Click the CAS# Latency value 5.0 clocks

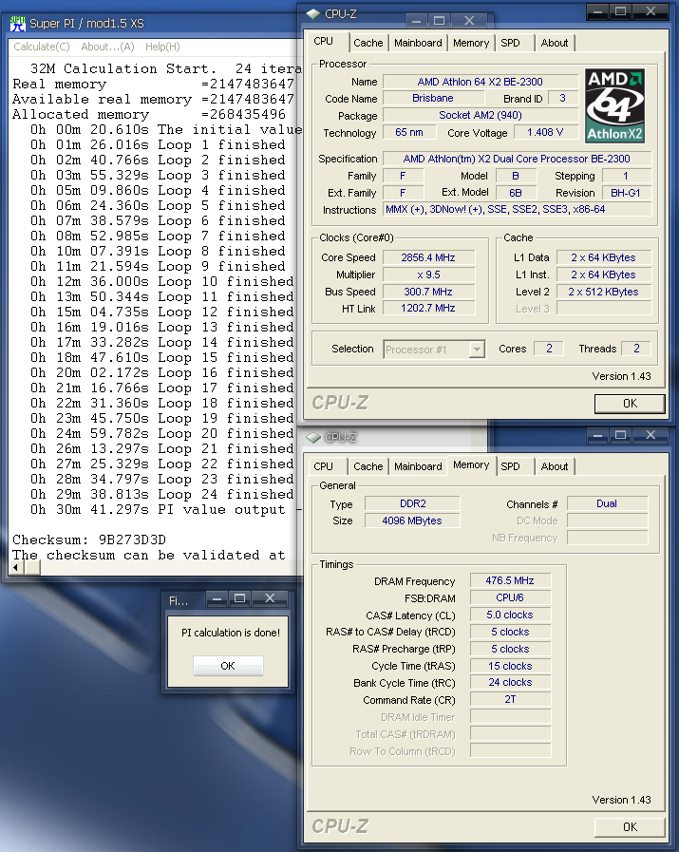point(510,615)
